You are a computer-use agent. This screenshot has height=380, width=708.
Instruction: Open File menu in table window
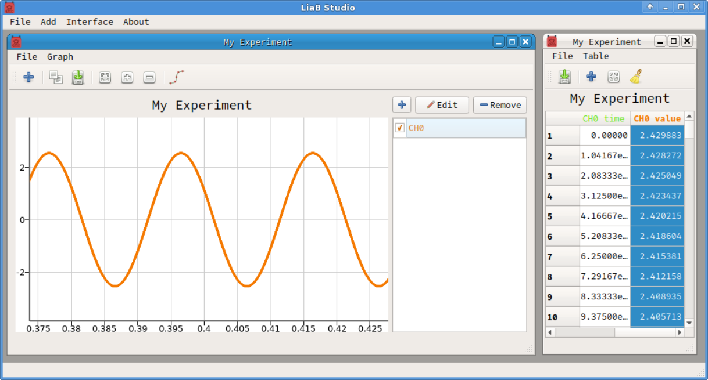[x=562, y=56]
